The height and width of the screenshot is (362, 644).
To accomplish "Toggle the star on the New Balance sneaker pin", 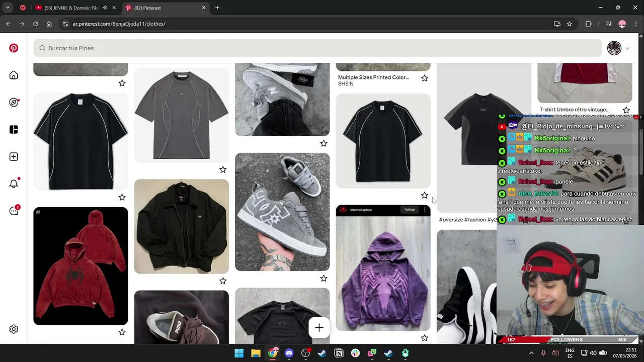I will tap(324, 143).
